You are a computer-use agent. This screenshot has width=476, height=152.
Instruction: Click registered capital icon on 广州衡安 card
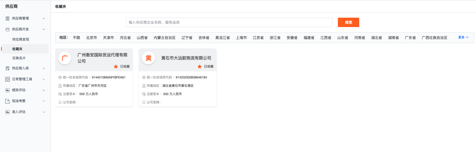(60, 94)
